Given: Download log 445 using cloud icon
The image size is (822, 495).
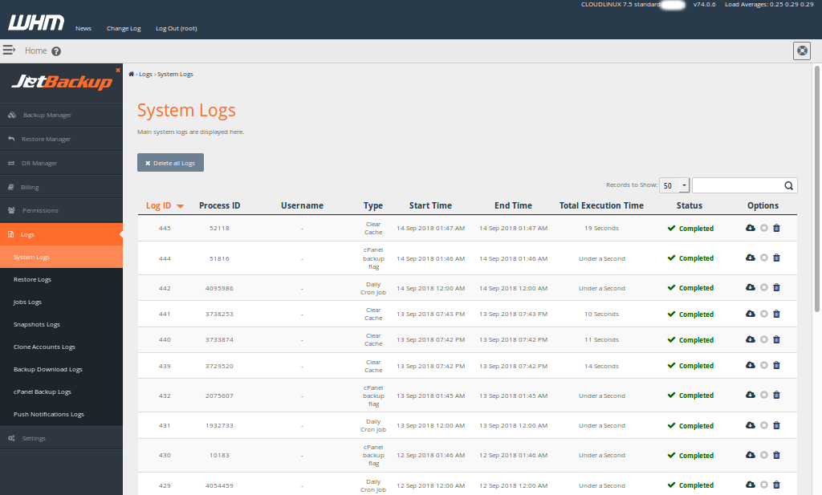Looking at the screenshot, I should 751,228.
